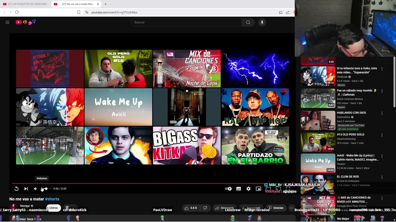396x222 pixels.
Task: Click the browser address bar URL
Action: click(x=114, y=12)
